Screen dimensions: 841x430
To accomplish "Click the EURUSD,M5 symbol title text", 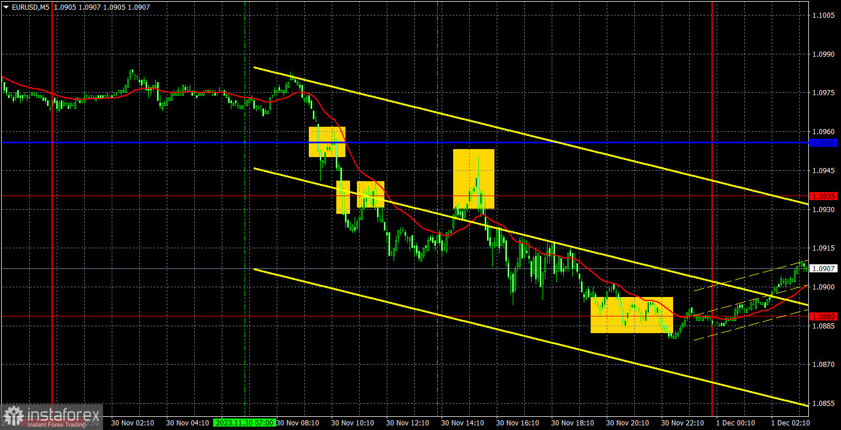I will pos(30,7).
